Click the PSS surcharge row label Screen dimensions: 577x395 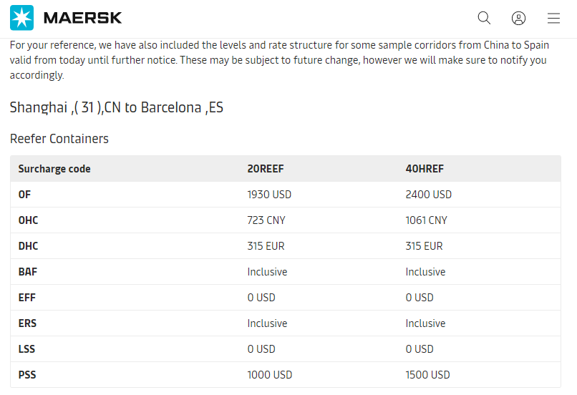[x=27, y=375]
